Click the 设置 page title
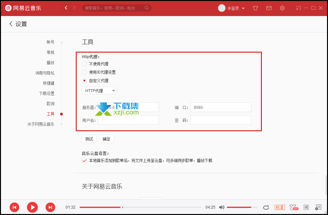328x215 pixels. 21,24
